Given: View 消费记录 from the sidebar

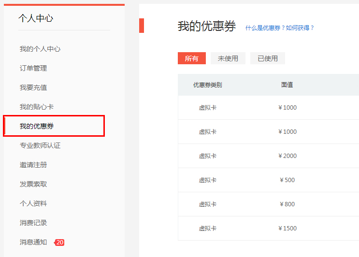Looking at the screenshot, I should click(x=33, y=223).
